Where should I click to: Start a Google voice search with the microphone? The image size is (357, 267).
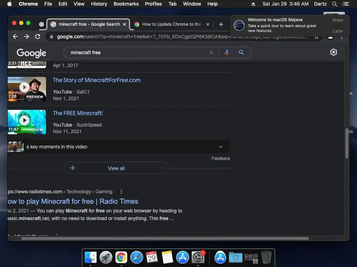click(227, 53)
